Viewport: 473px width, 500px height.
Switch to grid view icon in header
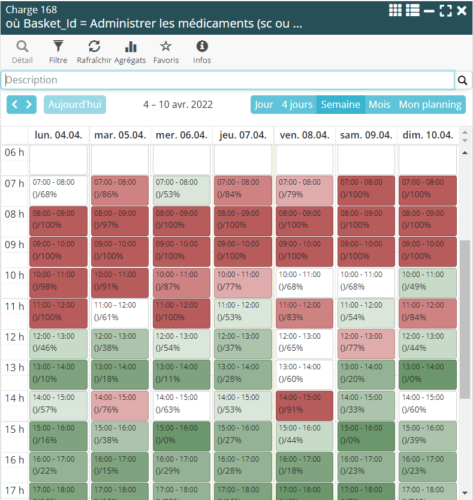pyautogui.click(x=395, y=10)
